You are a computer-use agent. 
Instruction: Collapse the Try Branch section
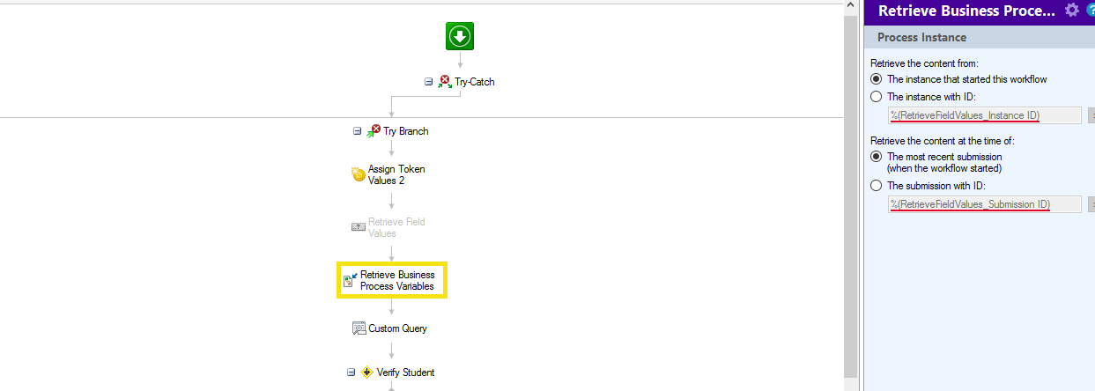(357, 130)
